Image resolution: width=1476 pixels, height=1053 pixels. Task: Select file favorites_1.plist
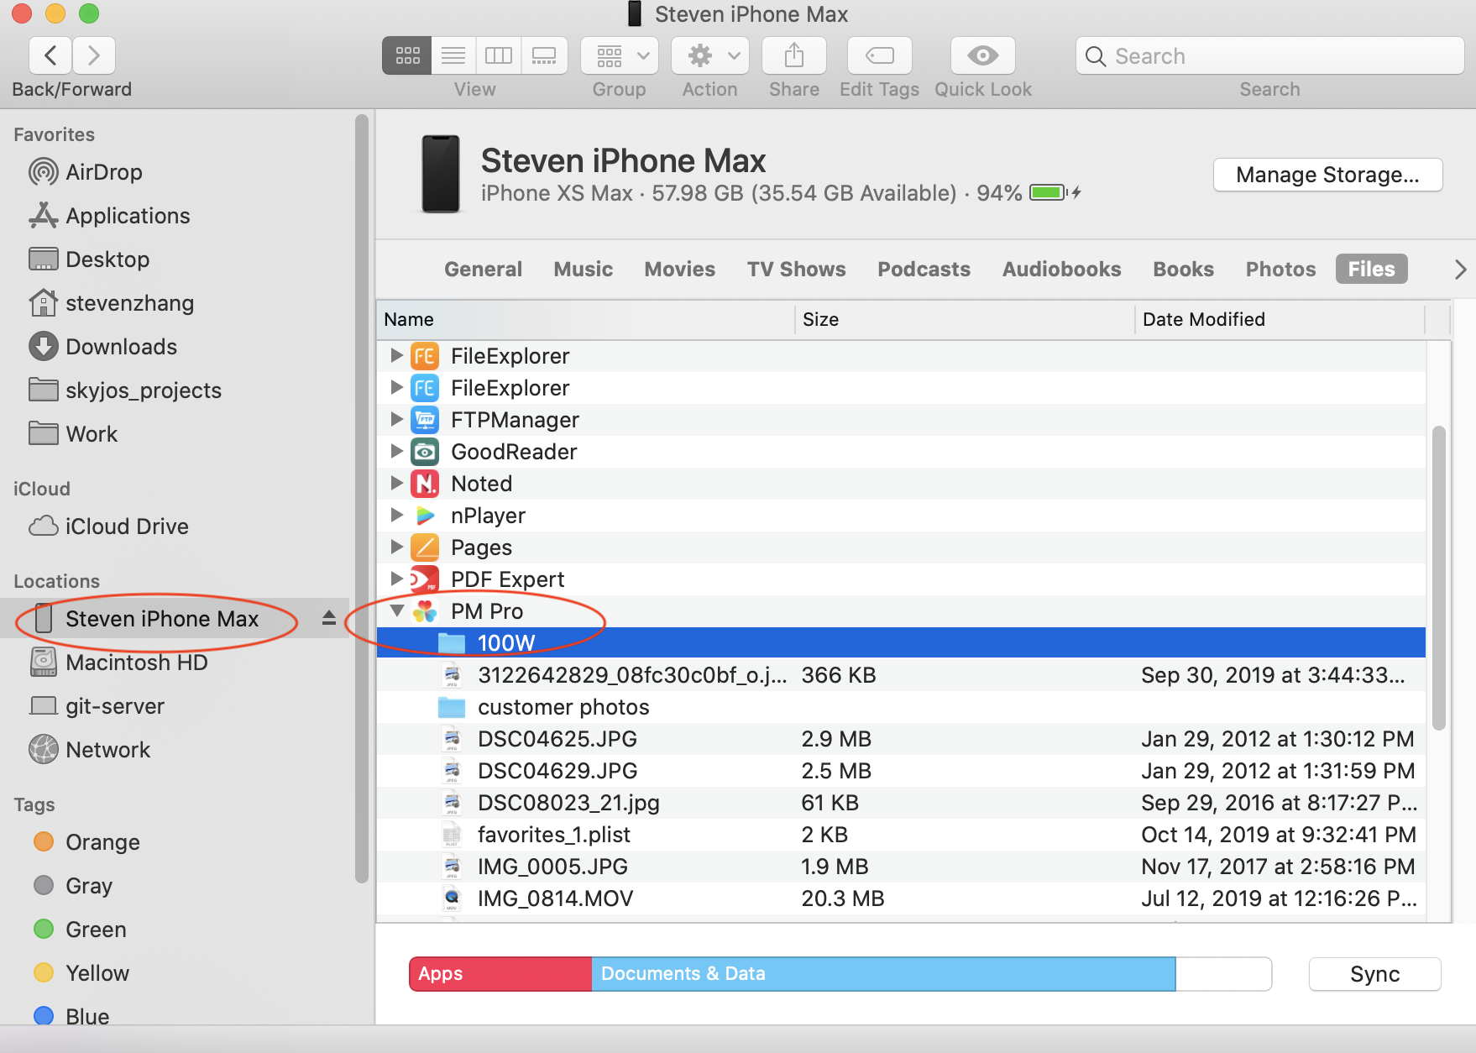click(901, 835)
